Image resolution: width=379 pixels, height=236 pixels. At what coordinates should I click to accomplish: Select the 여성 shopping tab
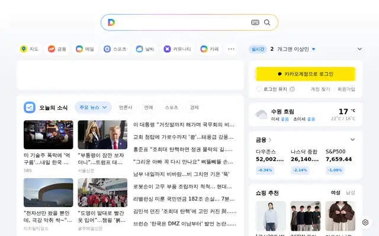pyautogui.click(x=336, y=193)
